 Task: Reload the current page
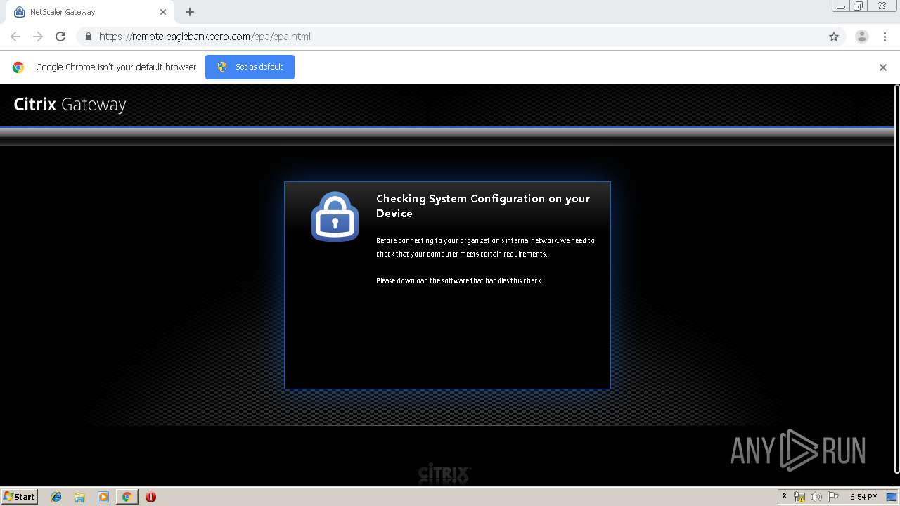(60, 37)
